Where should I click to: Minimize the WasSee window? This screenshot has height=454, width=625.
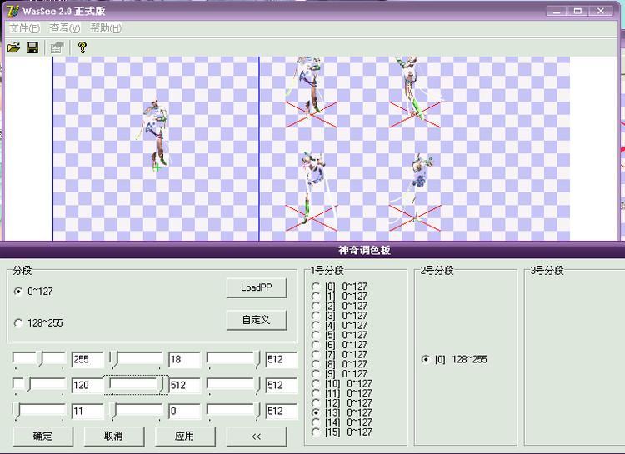[557, 11]
